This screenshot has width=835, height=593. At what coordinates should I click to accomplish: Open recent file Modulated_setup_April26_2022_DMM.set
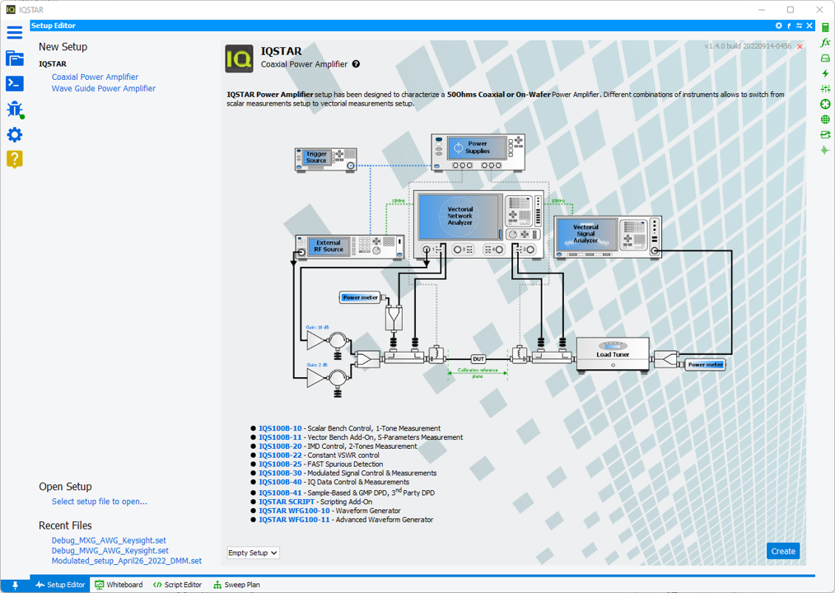coord(127,561)
